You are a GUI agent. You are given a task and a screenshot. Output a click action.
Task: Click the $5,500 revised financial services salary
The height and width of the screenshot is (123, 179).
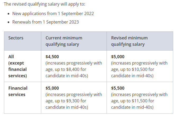(118, 88)
